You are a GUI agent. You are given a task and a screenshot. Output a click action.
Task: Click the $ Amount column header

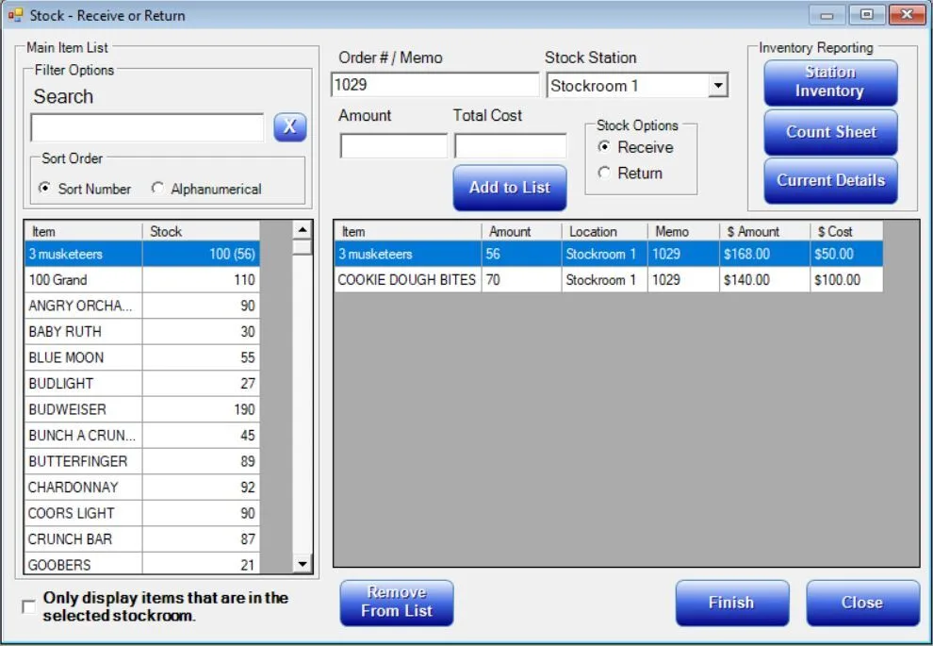click(x=764, y=231)
